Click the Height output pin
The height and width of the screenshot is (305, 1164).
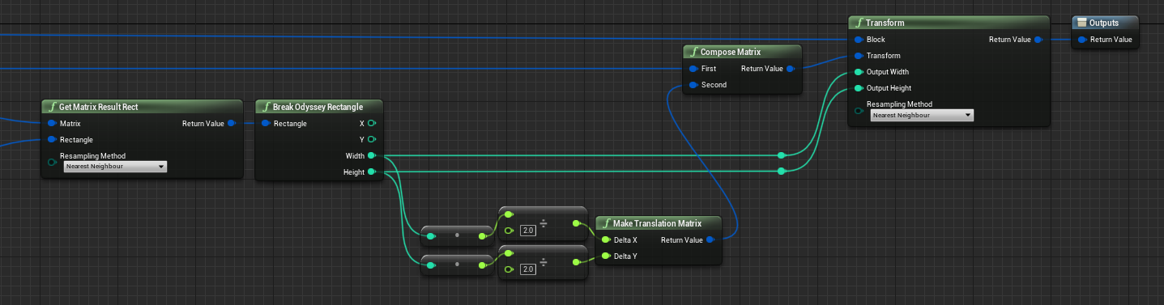click(371, 172)
